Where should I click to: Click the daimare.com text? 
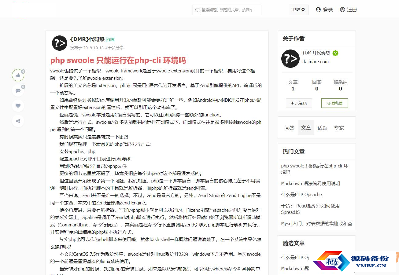(x=316, y=62)
